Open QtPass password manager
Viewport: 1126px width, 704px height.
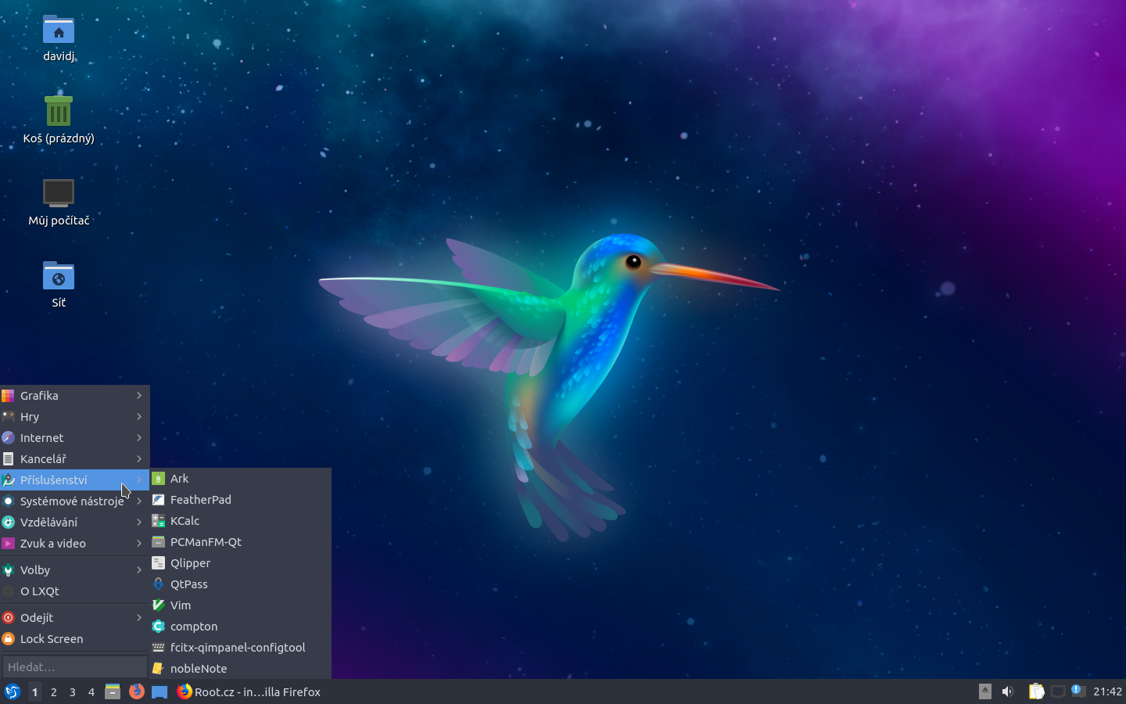pyautogui.click(x=189, y=584)
